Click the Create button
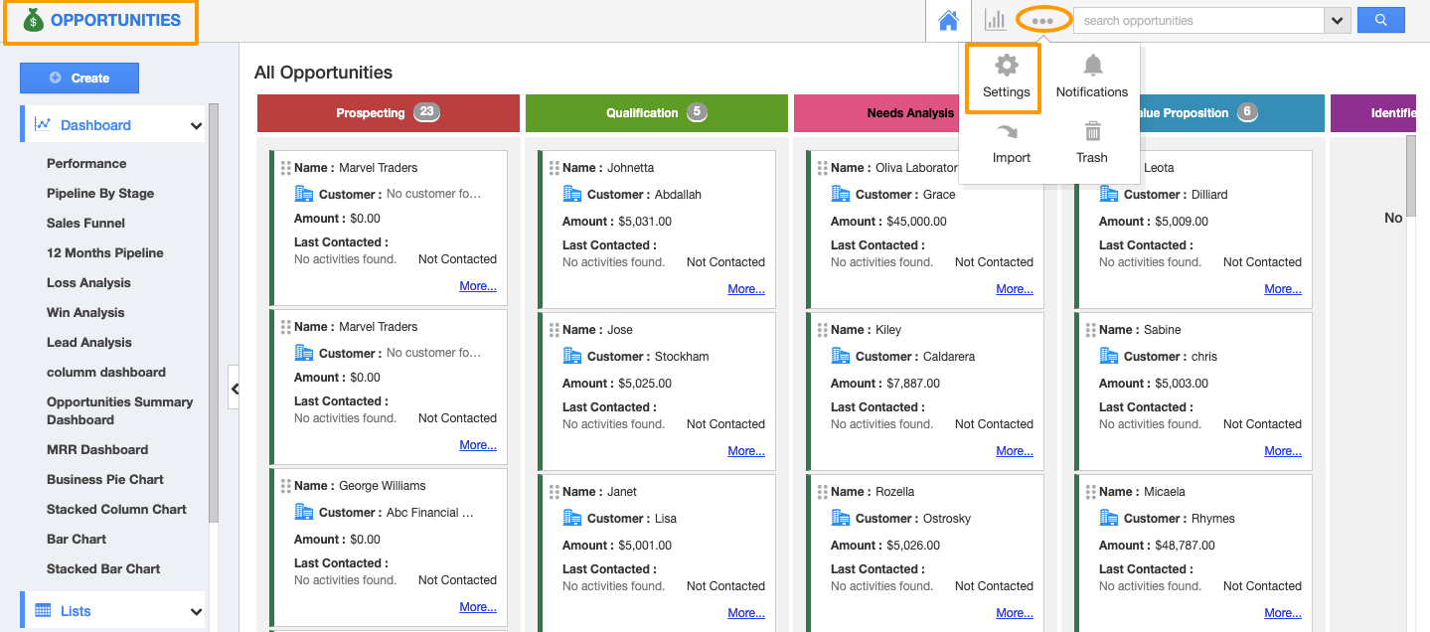This screenshot has width=1430, height=632. [x=79, y=78]
